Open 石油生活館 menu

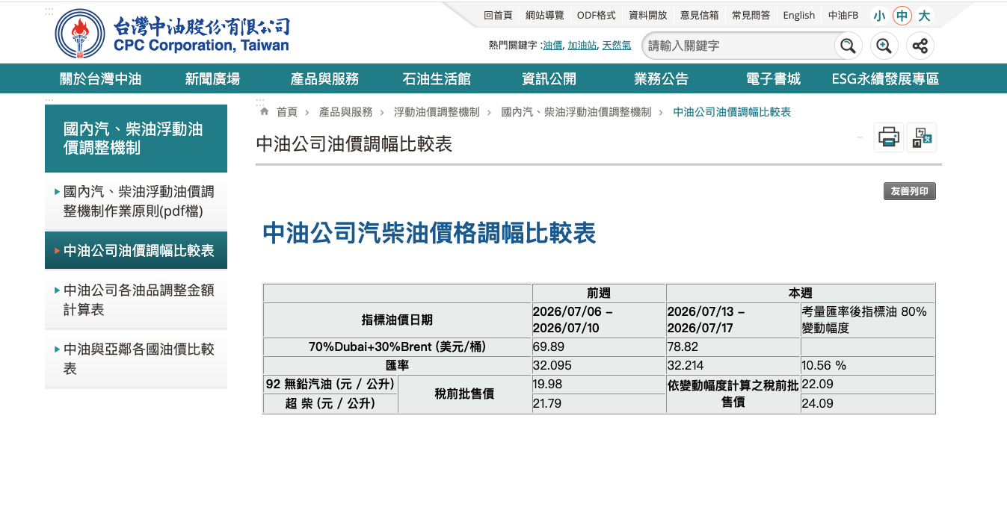437,79
